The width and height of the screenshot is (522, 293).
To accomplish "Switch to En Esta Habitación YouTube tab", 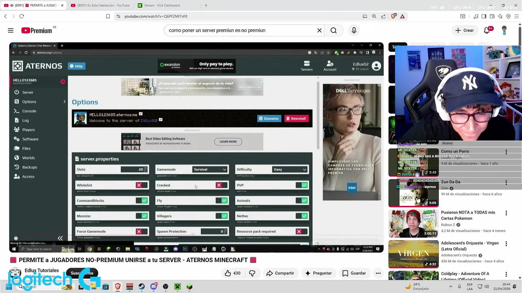I will tap(100, 5).
